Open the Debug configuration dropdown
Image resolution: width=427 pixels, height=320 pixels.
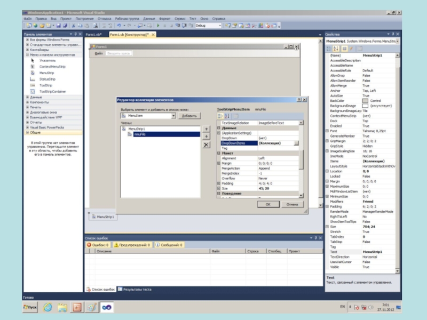tap(219, 25)
